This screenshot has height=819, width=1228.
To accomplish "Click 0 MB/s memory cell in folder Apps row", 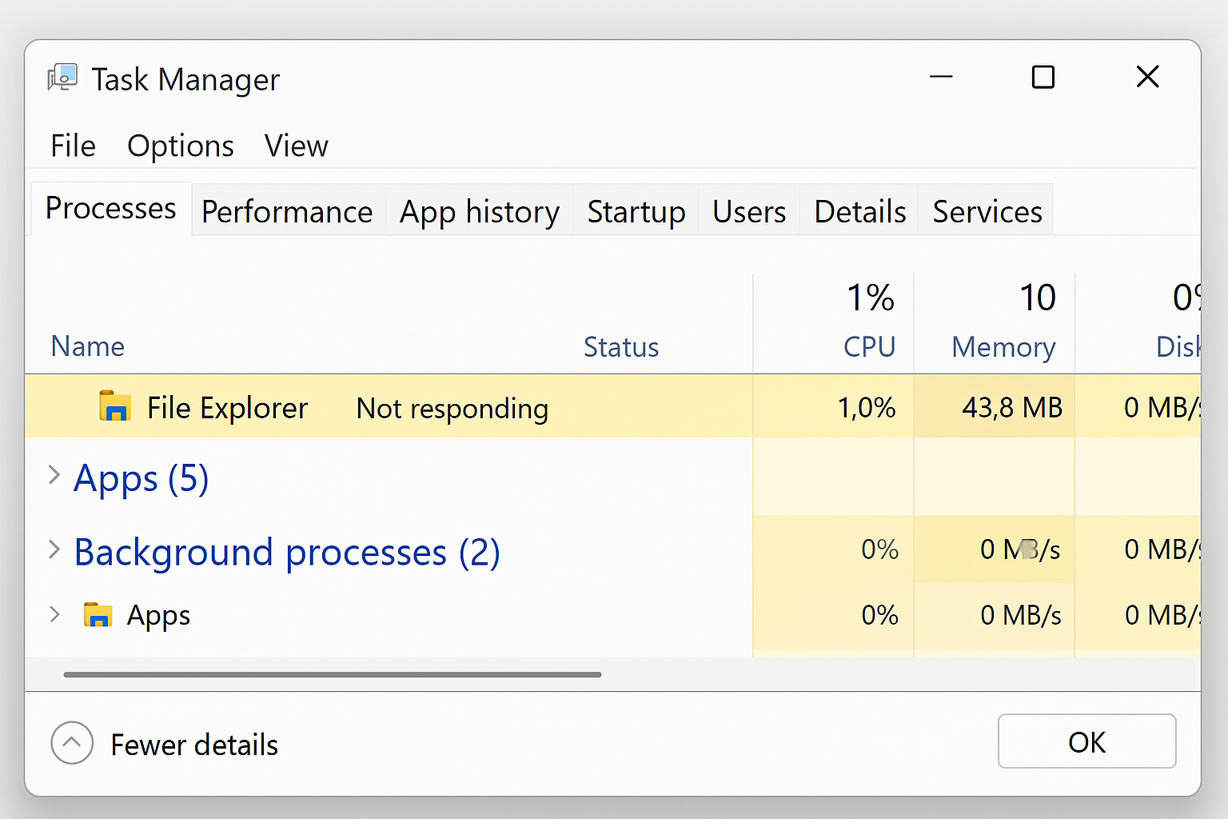I will point(1021,615).
